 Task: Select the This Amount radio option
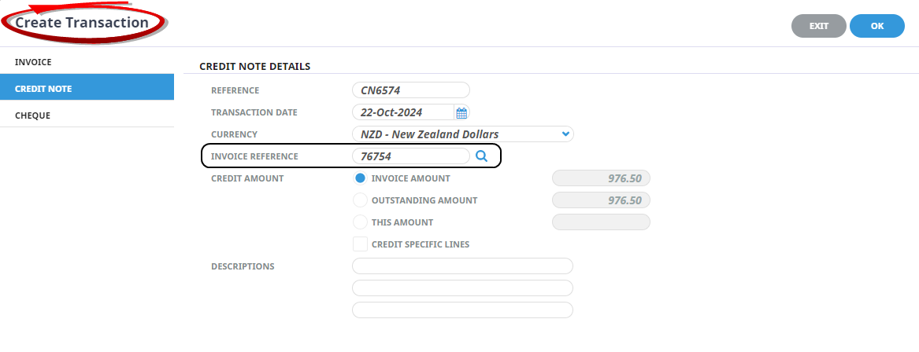tap(360, 222)
